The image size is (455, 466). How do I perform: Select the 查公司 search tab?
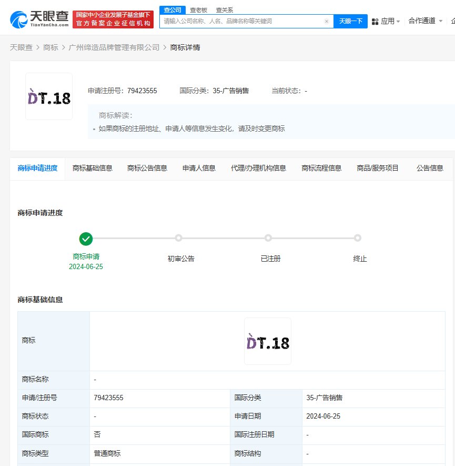173,10
